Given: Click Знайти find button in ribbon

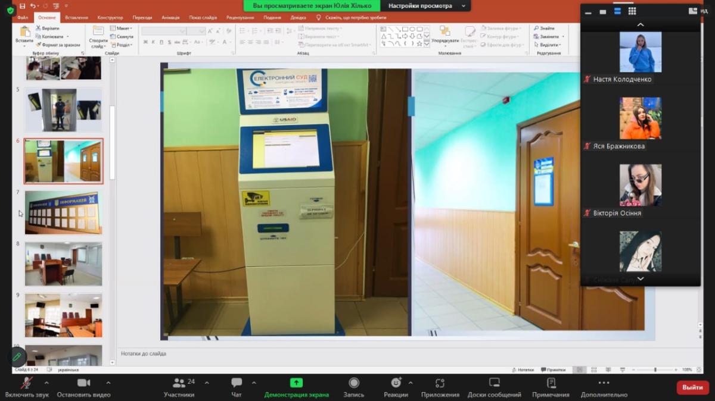Looking at the screenshot, I should [544, 28].
